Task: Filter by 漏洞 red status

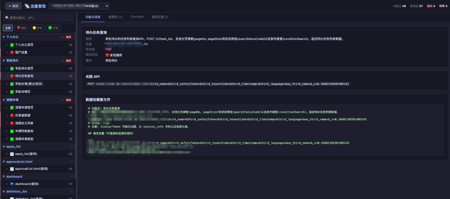Action: 22,28
